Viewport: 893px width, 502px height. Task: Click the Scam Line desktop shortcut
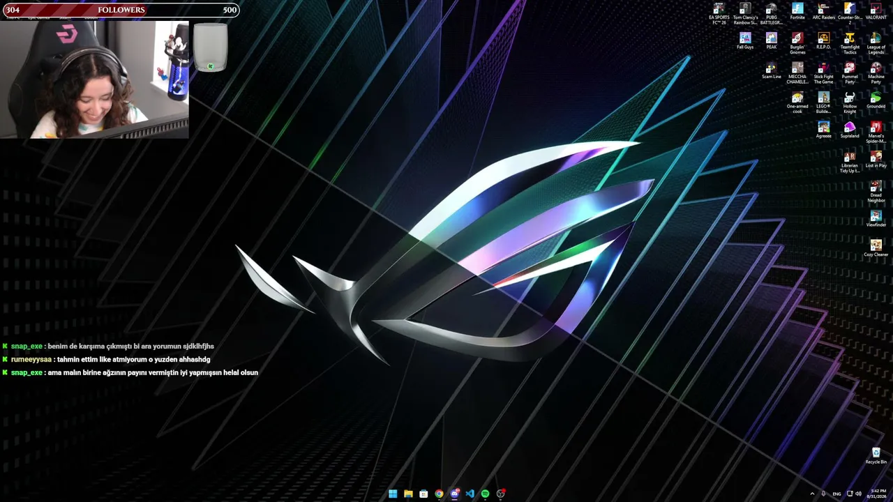[x=771, y=70]
